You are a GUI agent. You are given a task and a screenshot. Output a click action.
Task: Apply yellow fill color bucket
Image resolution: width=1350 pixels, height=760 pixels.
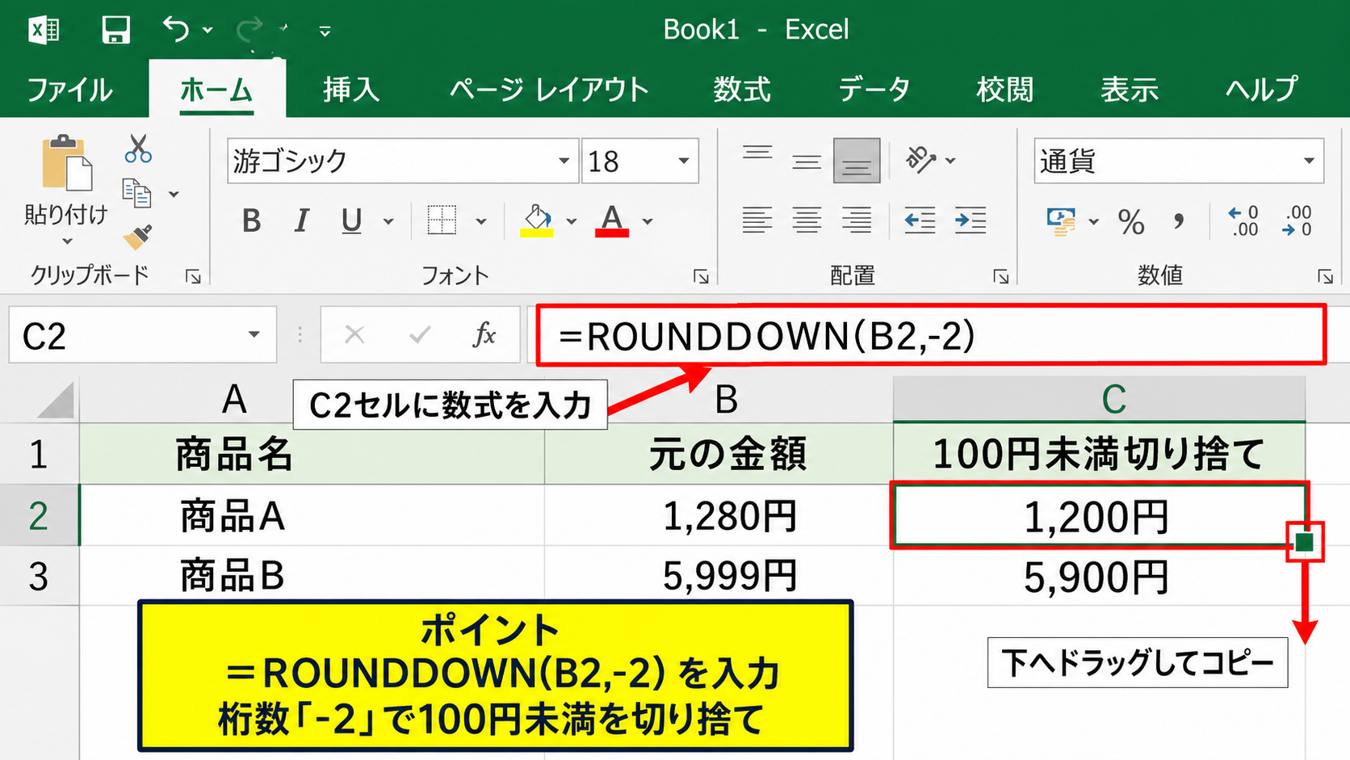coord(537,220)
